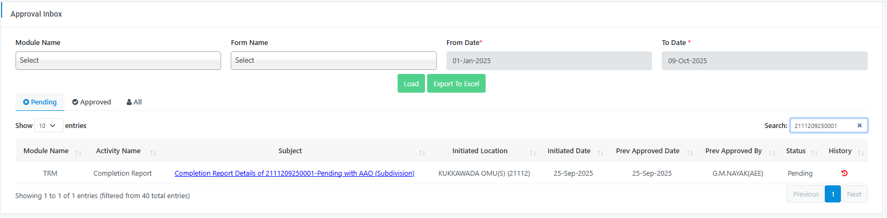Switch to the All tab
This screenshot has height=218, width=887.
tap(134, 102)
